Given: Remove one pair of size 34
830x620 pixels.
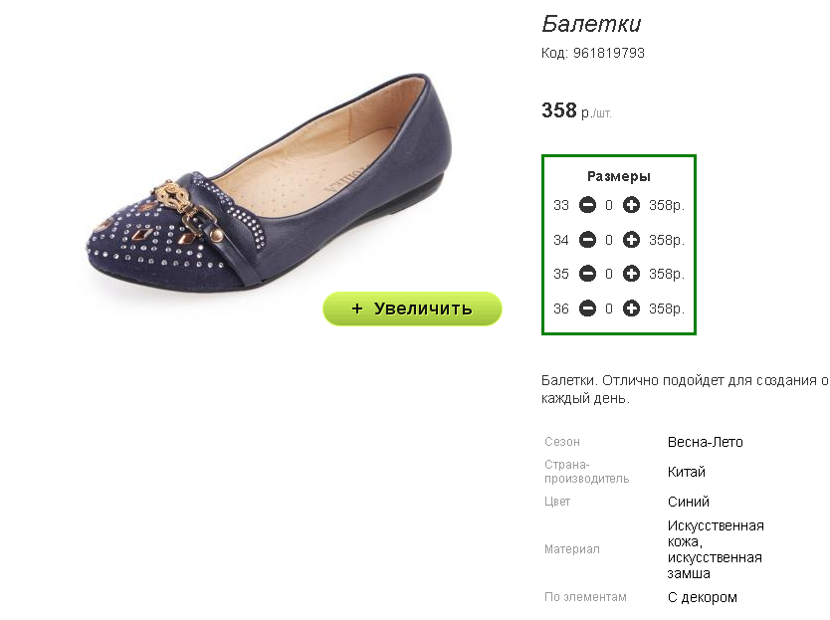Looking at the screenshot, I should pyautogui.click(x=587, y=240).
